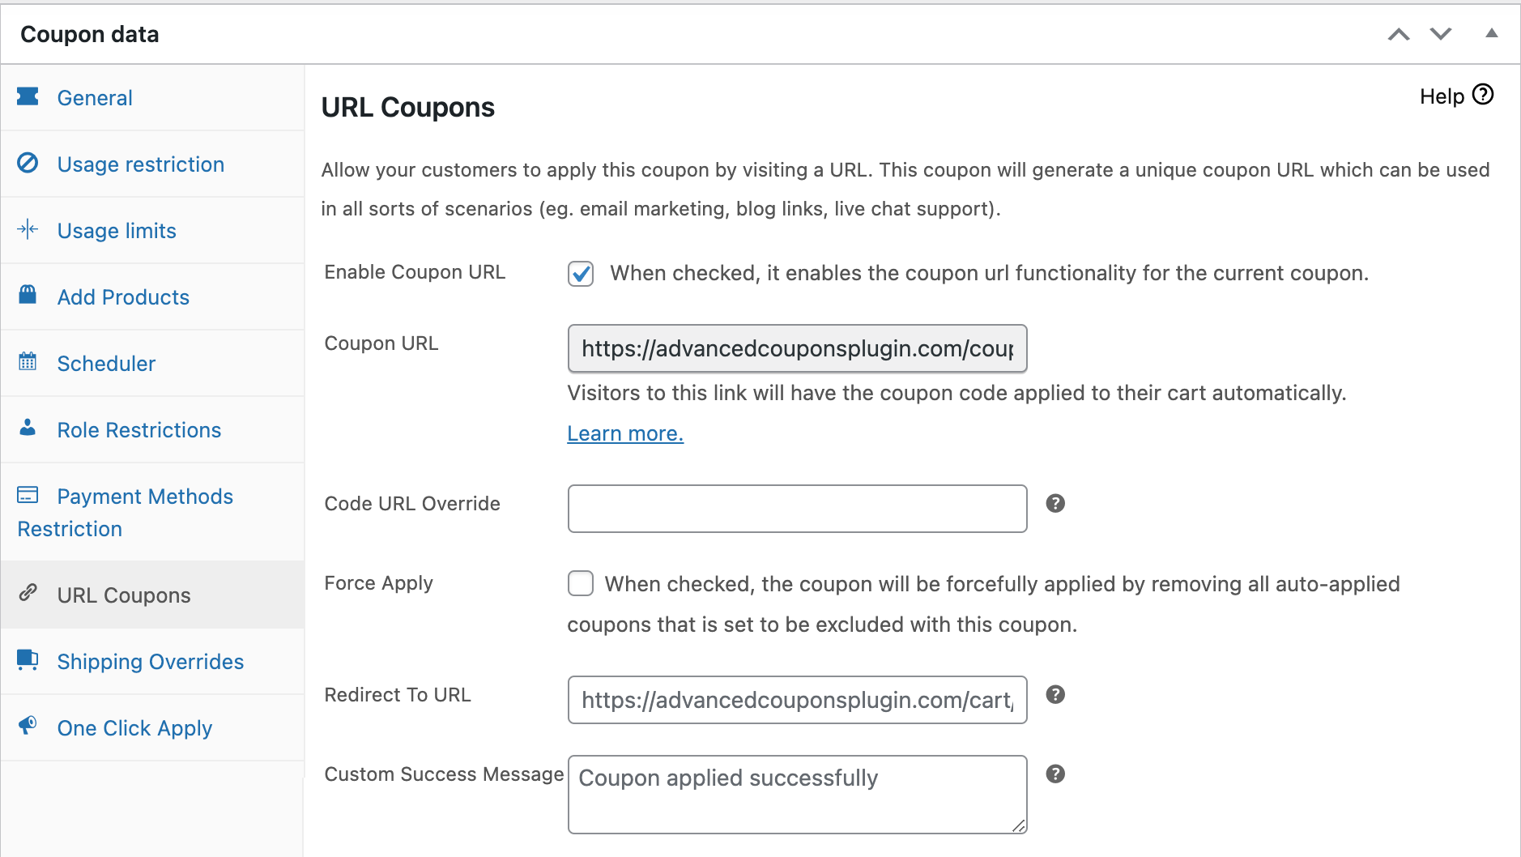Uncheck the Enable Coupon URL checkbox

coord(581,274)
